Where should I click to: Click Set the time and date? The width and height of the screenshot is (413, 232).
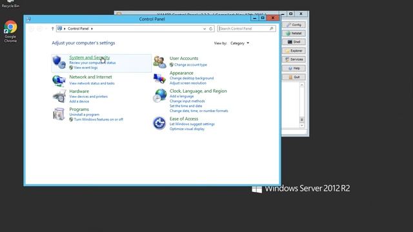click(x=186, y=106)
